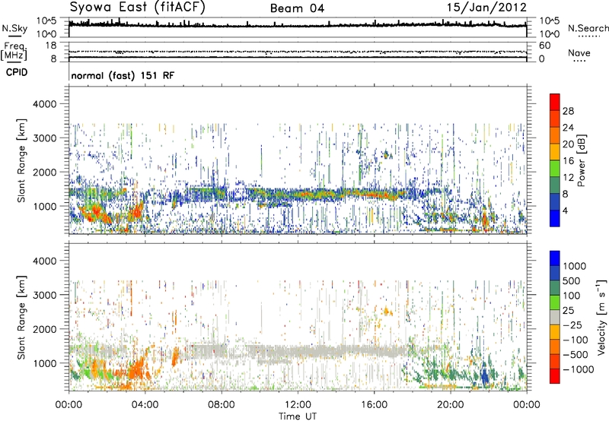609x421 pixels.
Task: Click the '-1000' label on Velocity colorbar
Action: pos(578,369)
